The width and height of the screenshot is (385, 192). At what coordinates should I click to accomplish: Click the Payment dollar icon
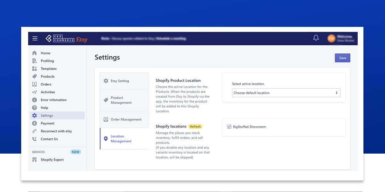point(34,123)
